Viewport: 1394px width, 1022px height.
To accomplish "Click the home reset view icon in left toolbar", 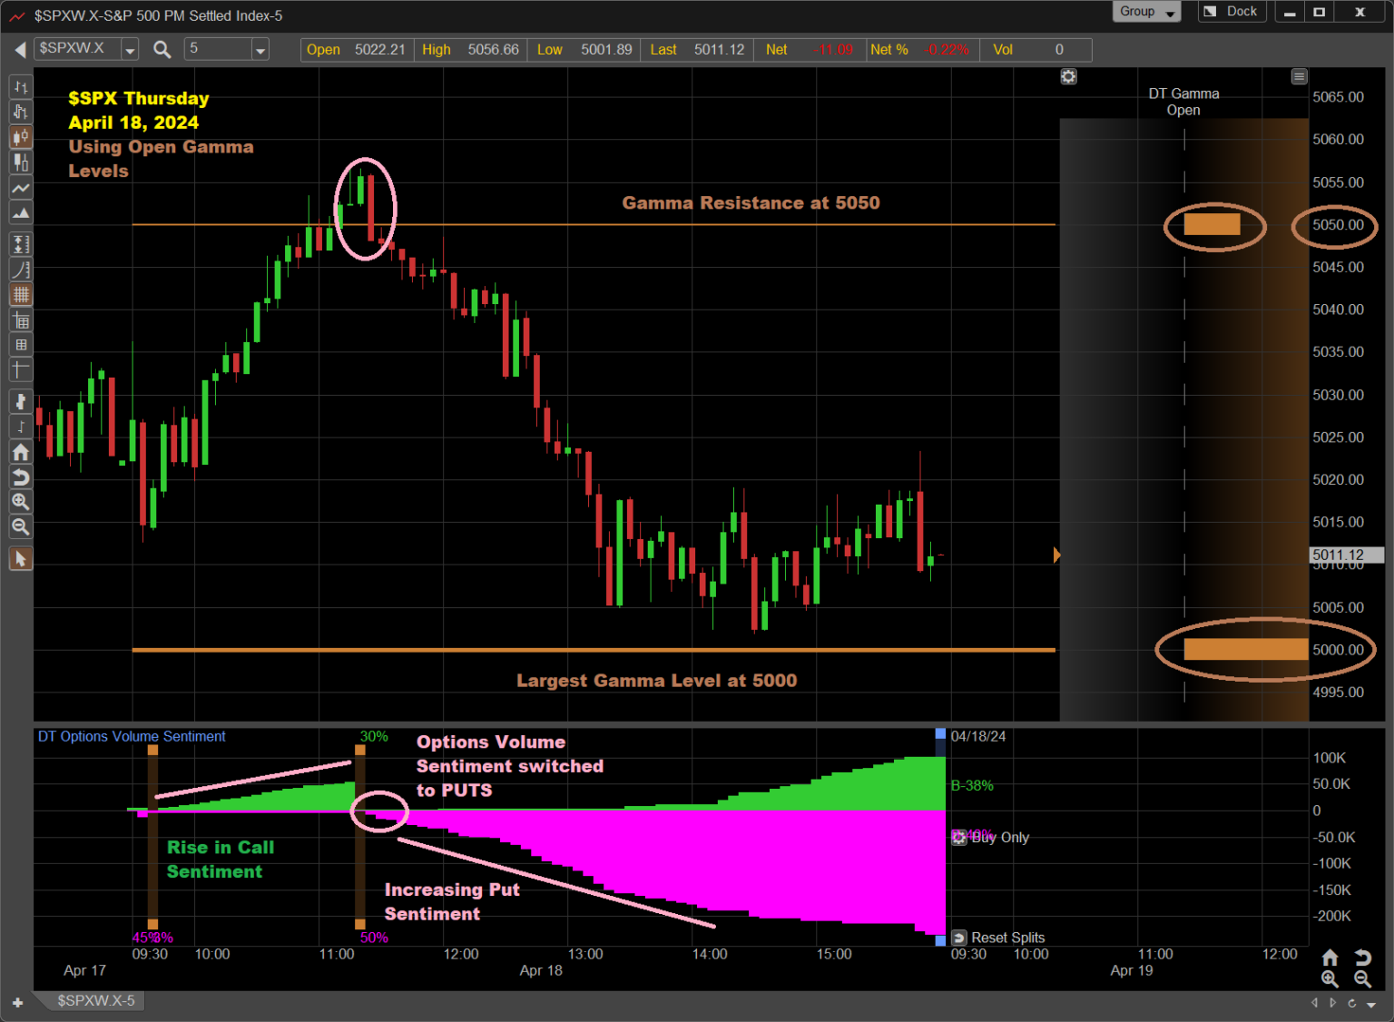I will point(20,452).
